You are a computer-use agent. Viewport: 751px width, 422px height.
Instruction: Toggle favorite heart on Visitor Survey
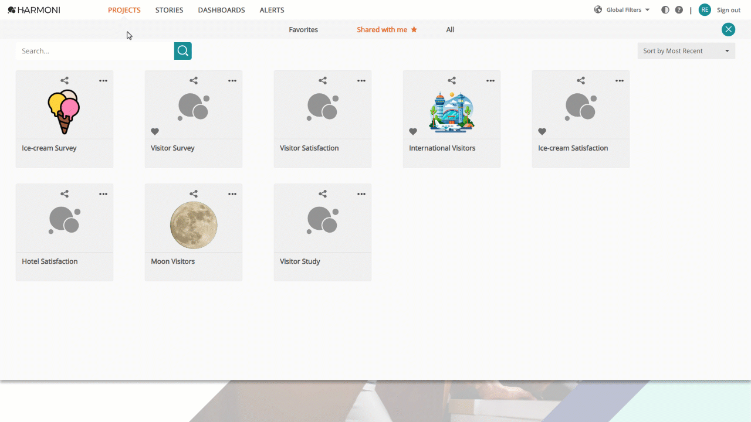click(x=155, y=131)
